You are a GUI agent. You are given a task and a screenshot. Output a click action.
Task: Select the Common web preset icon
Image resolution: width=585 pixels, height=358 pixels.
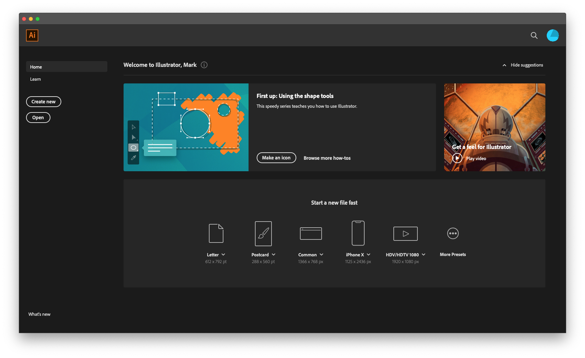(x=311, y=233)
